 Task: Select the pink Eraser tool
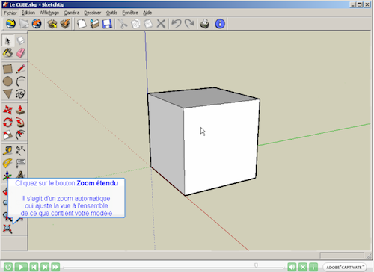tap(20, 53)
